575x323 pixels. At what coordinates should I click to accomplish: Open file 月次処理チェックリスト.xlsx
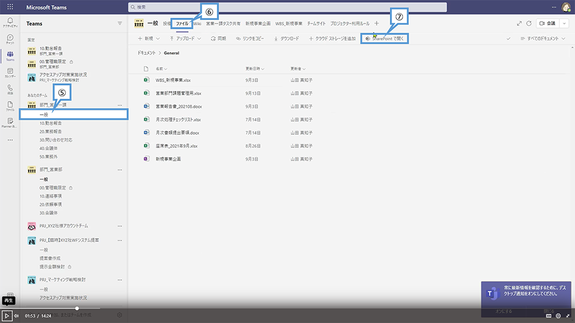point(178,119)
